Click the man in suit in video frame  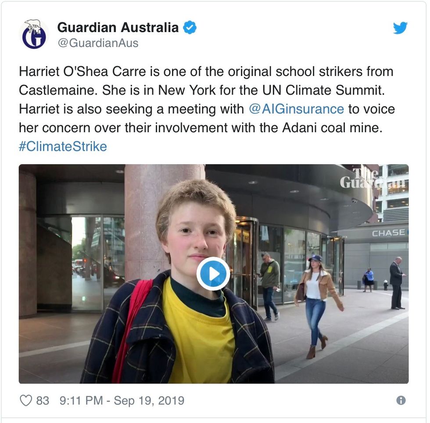(397, 283)
